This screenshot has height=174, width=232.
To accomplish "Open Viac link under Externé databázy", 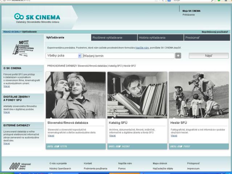I will (7, 144).
